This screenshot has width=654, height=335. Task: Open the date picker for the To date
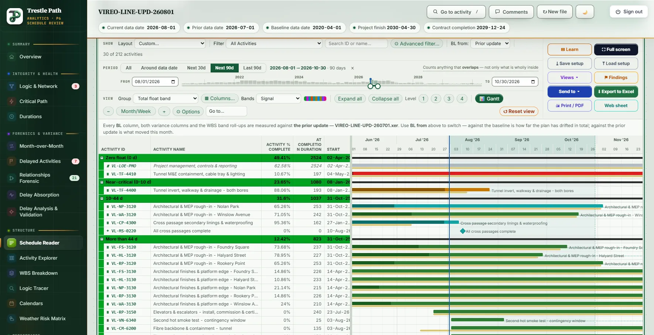pos(533,82)
